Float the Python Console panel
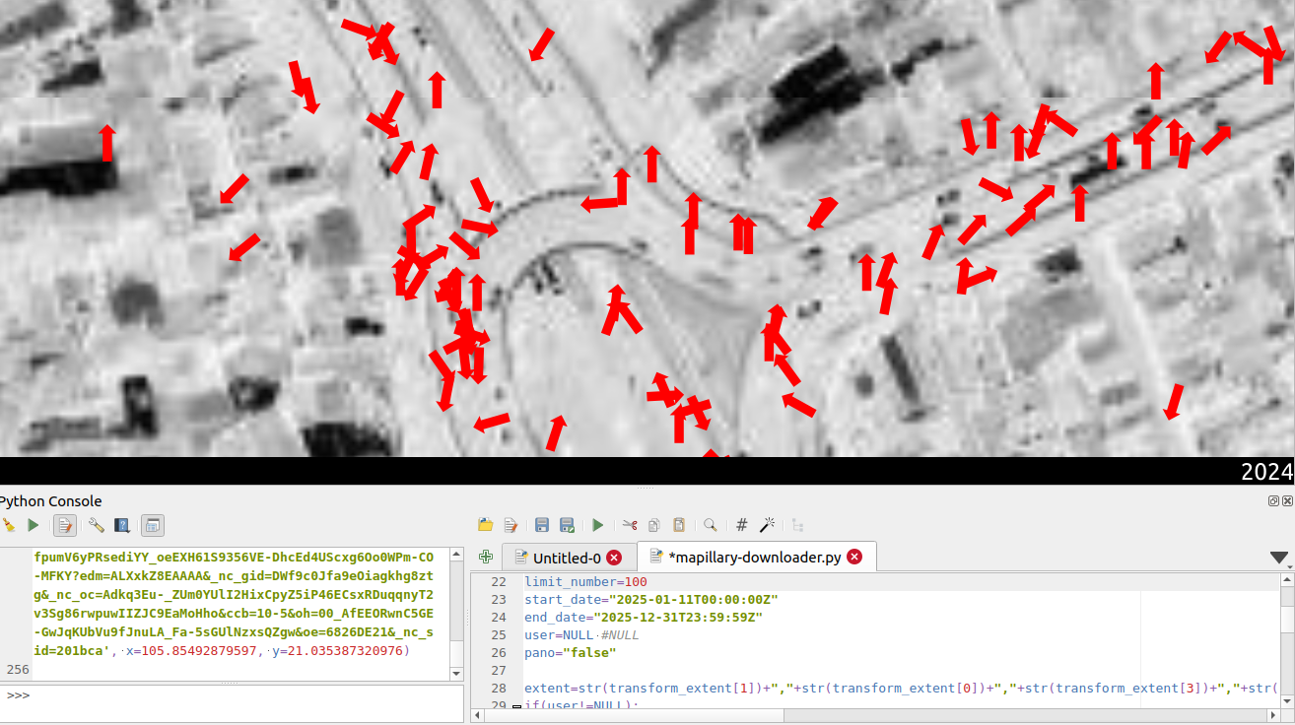The height and width of the screenshot is (725, 1295). pyautogui.click(x=1273, y=501)
